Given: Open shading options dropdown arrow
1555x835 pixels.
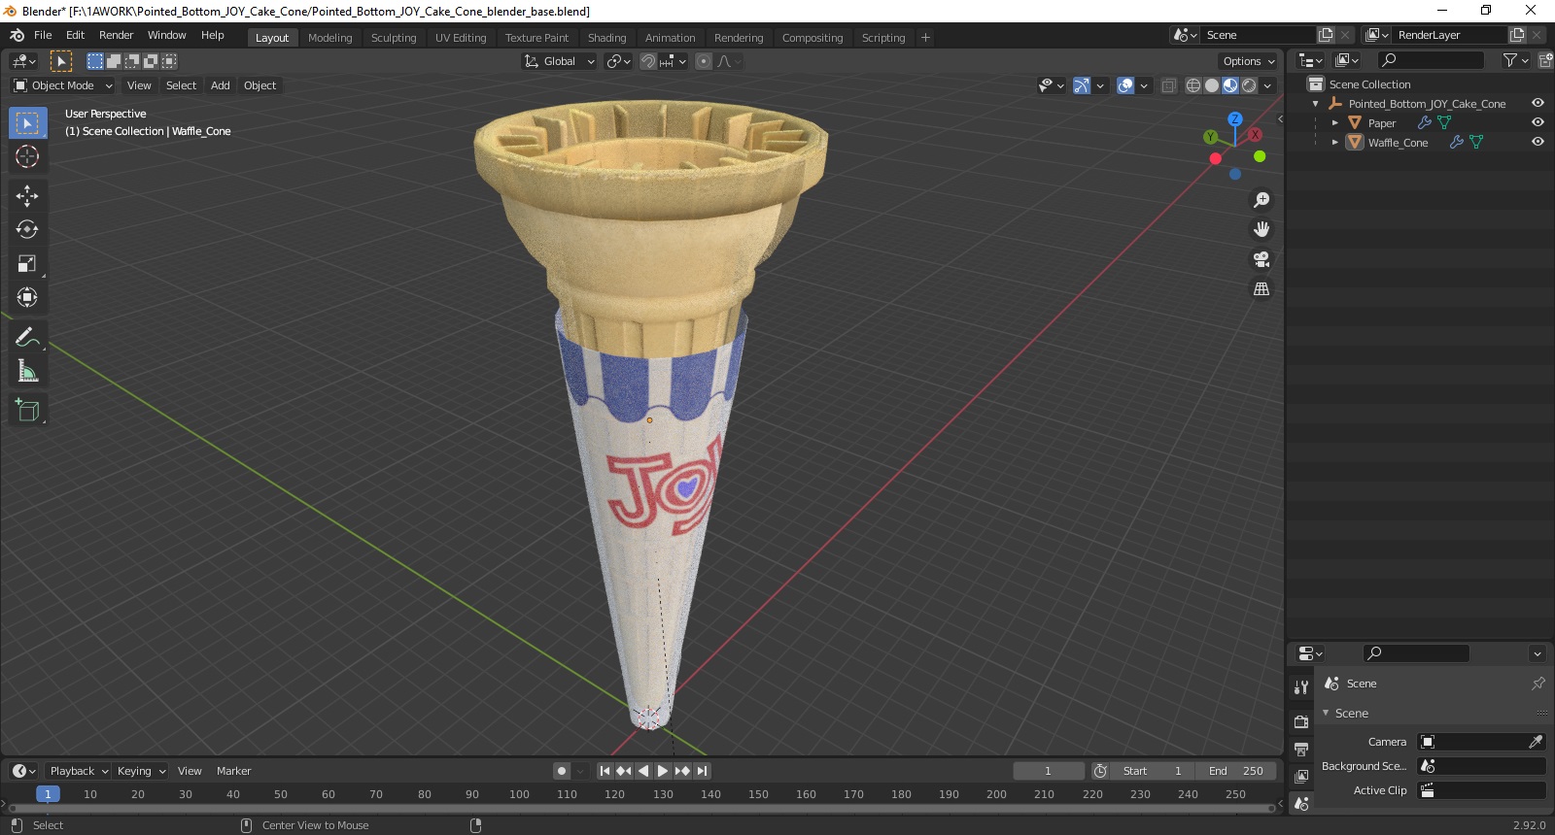Looking at the screenshot, I should pos(1267,85).
